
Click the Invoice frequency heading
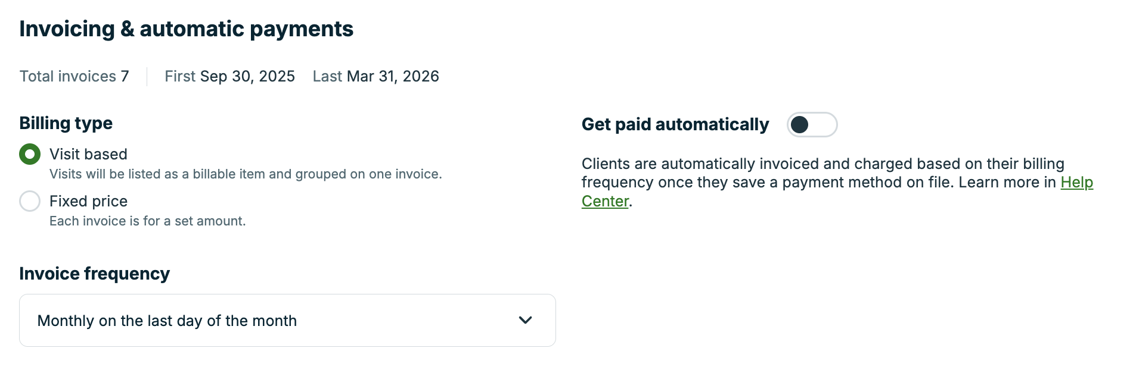[94, 274]
